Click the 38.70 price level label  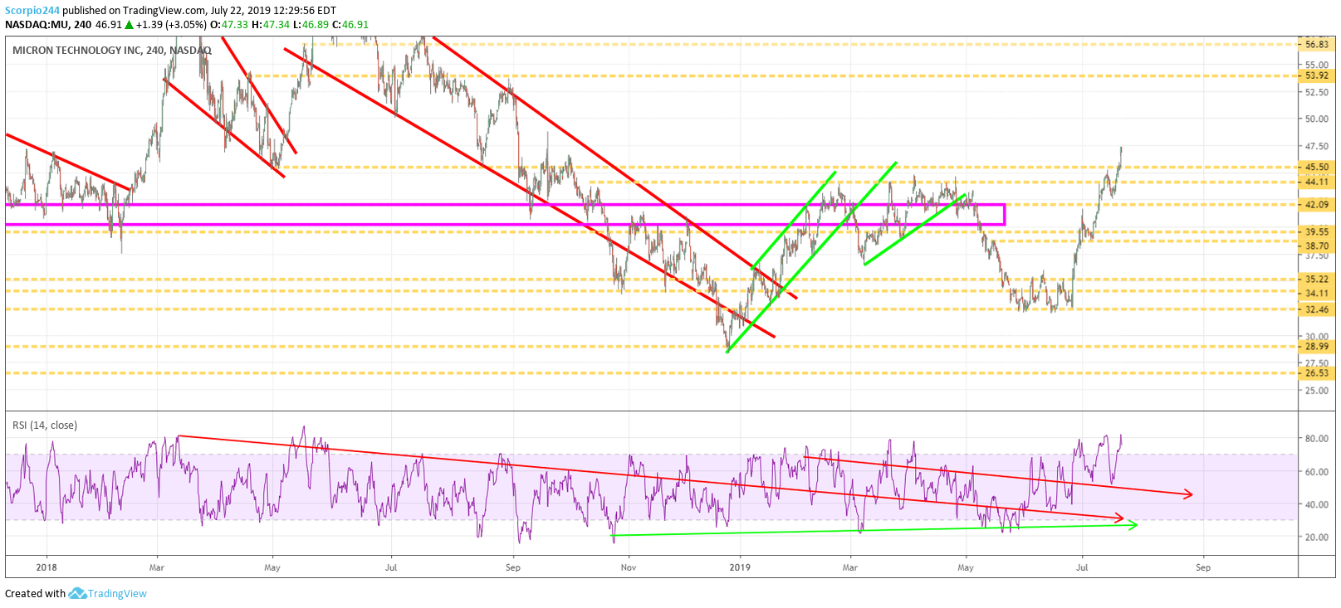pos(1317,246)
